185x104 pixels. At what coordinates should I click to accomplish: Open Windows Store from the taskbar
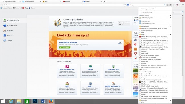coord(27,101)
